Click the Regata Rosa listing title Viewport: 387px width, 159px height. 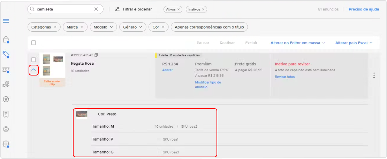(x=82, y=63)
